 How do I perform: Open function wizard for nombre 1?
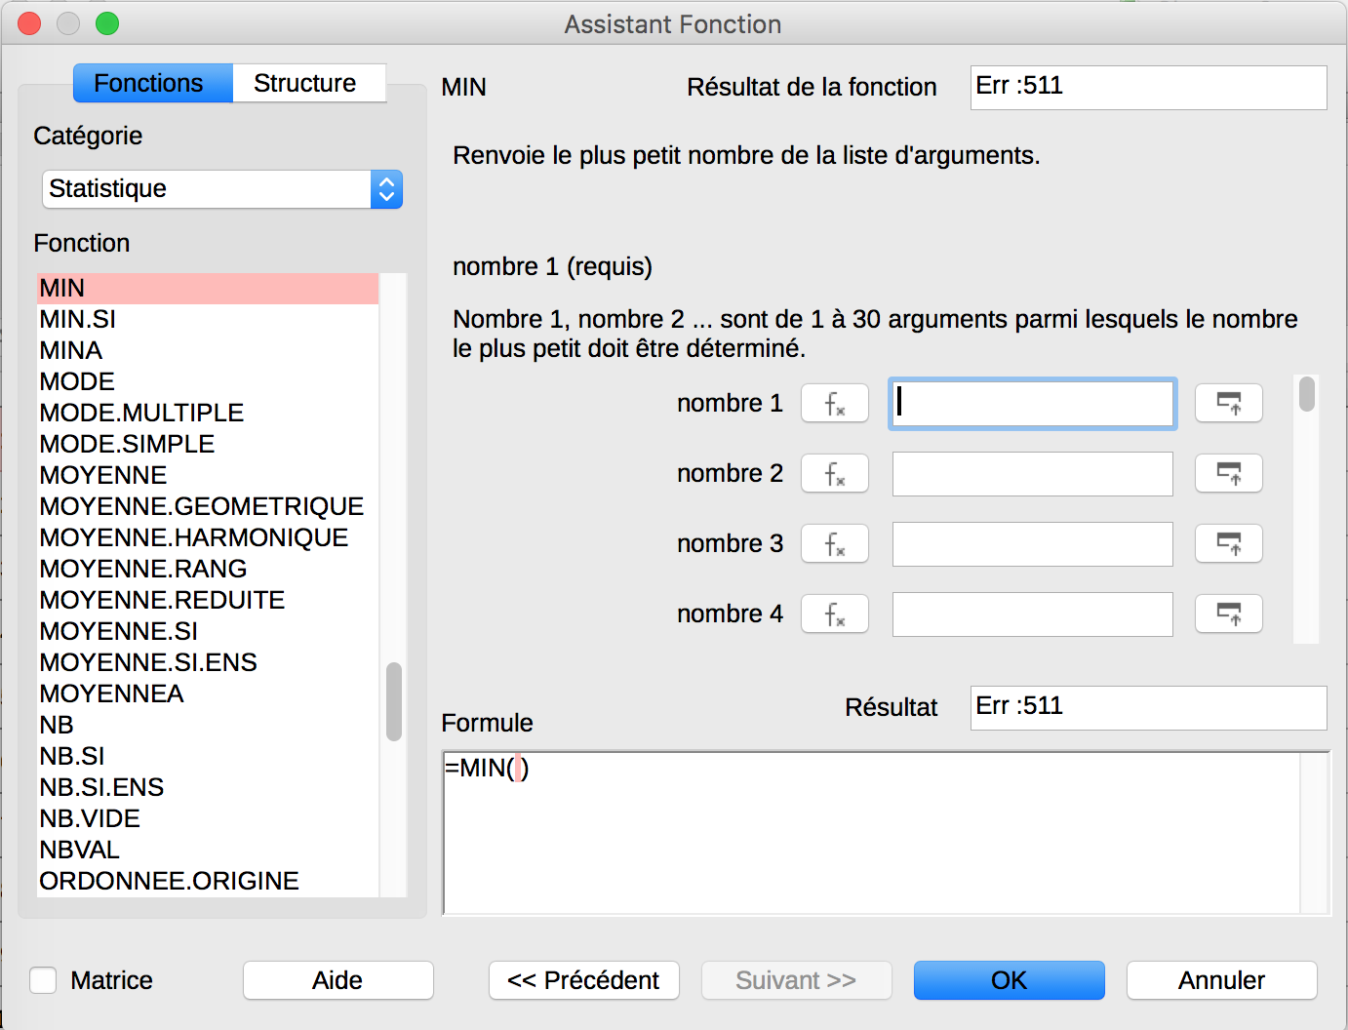(835, 403)
